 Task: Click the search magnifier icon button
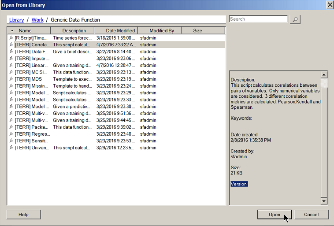295,19
